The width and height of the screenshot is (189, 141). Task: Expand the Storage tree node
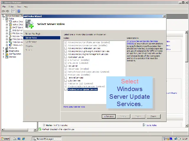click(x=3, y=57)
